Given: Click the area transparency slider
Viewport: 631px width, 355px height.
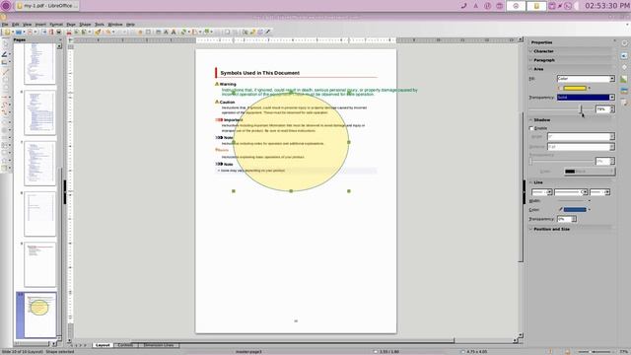Looking at the screenshot, I should [561, 109].
